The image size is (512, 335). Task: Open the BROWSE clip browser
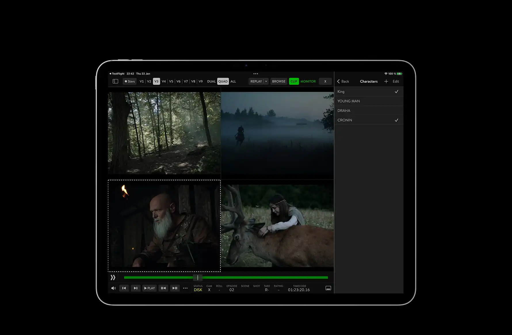point(279,82)
